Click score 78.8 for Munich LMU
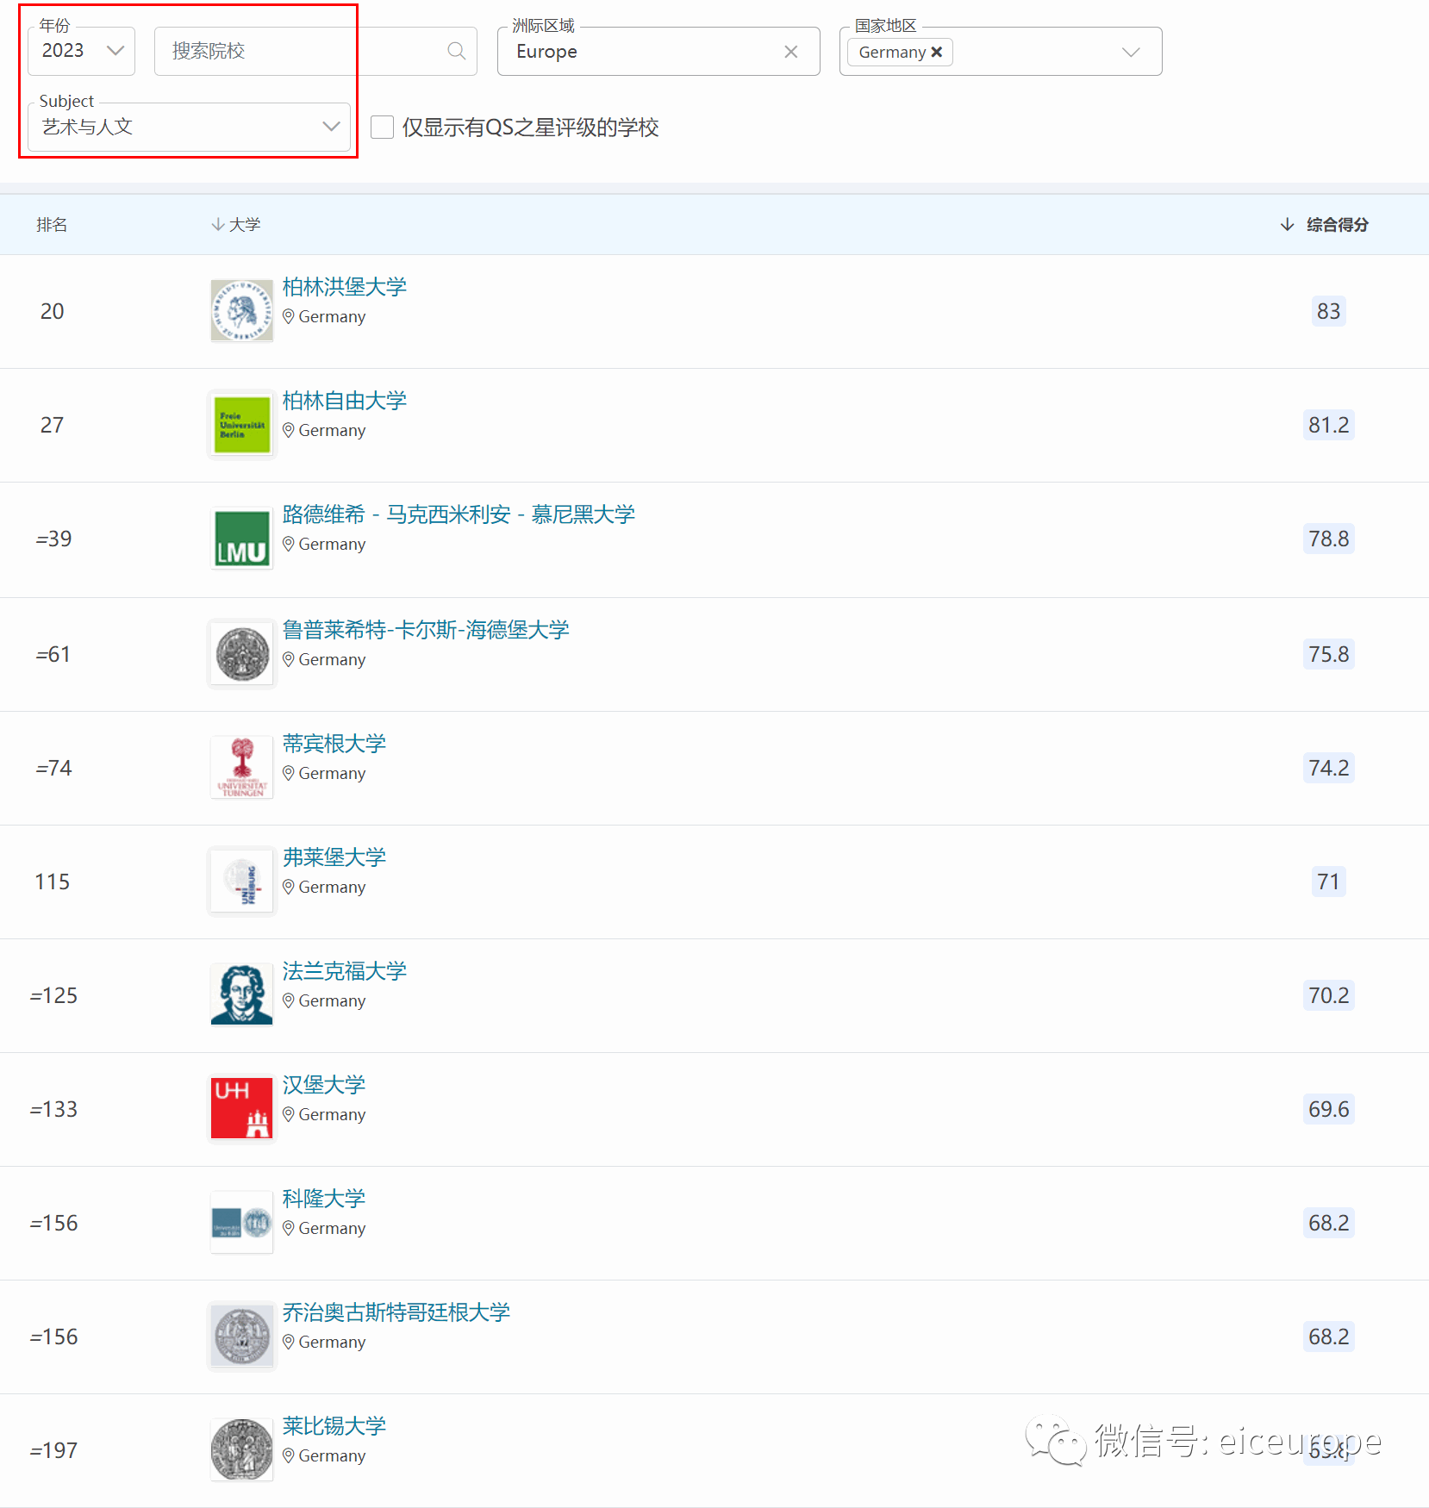The image size is (1429, 1508). 1328,539
